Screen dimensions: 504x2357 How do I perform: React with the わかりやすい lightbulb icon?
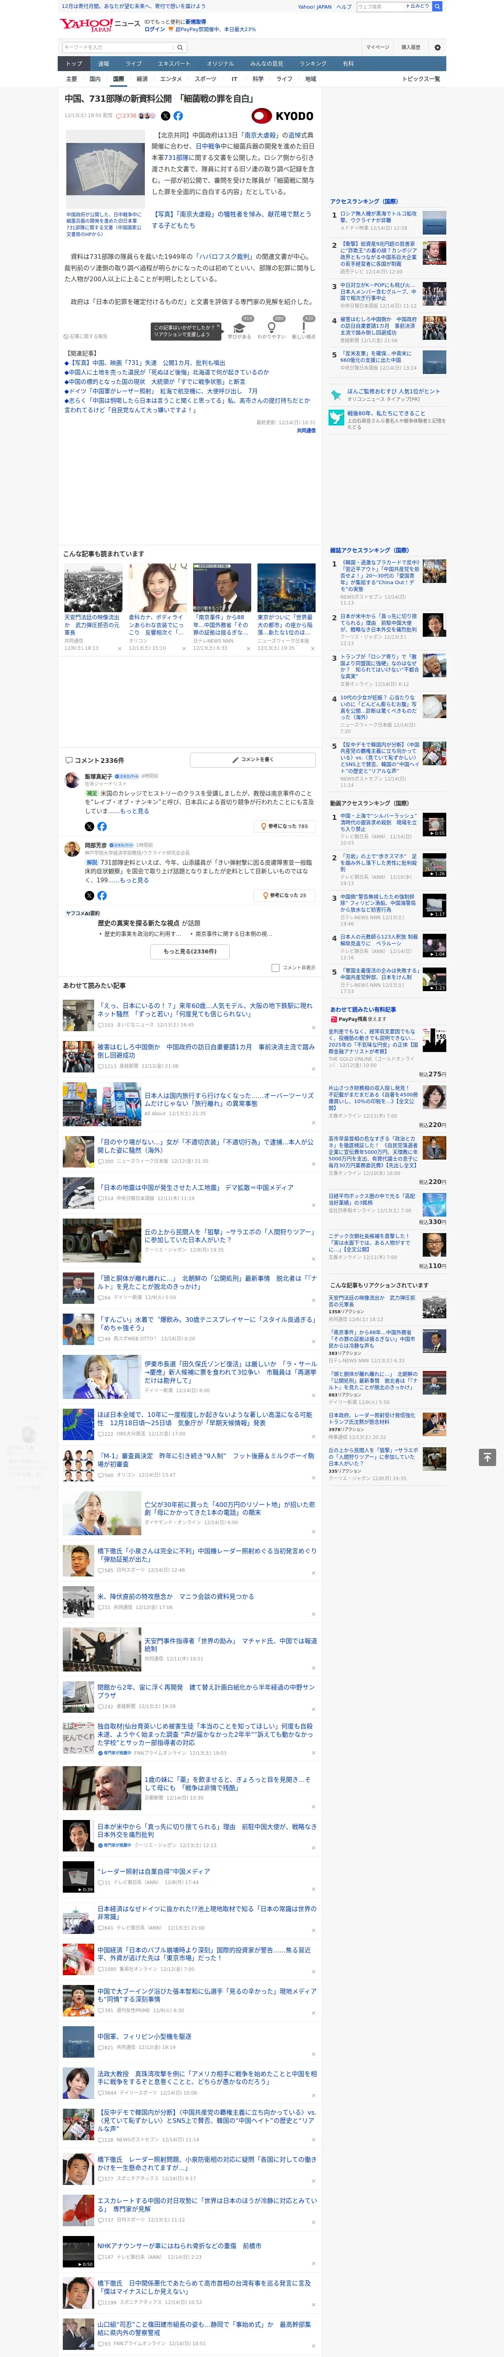(272, 328)
